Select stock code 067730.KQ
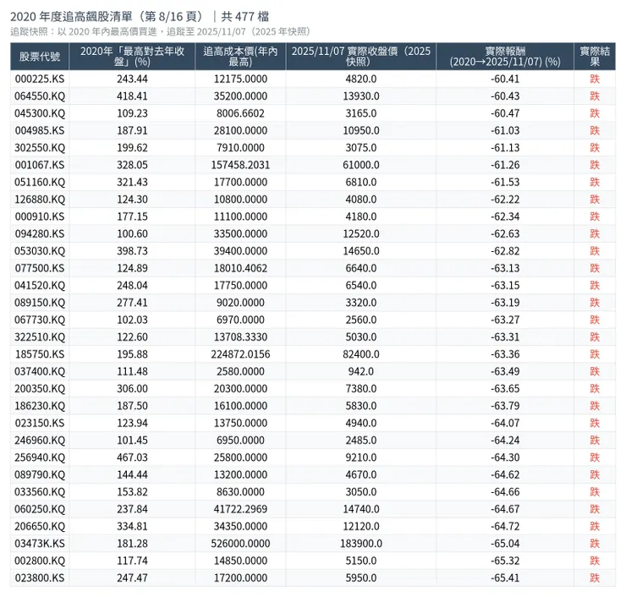 [x=40, y=320]
